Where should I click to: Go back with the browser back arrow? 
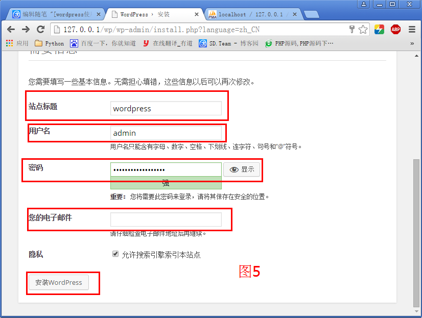click(x=11, y=29)
